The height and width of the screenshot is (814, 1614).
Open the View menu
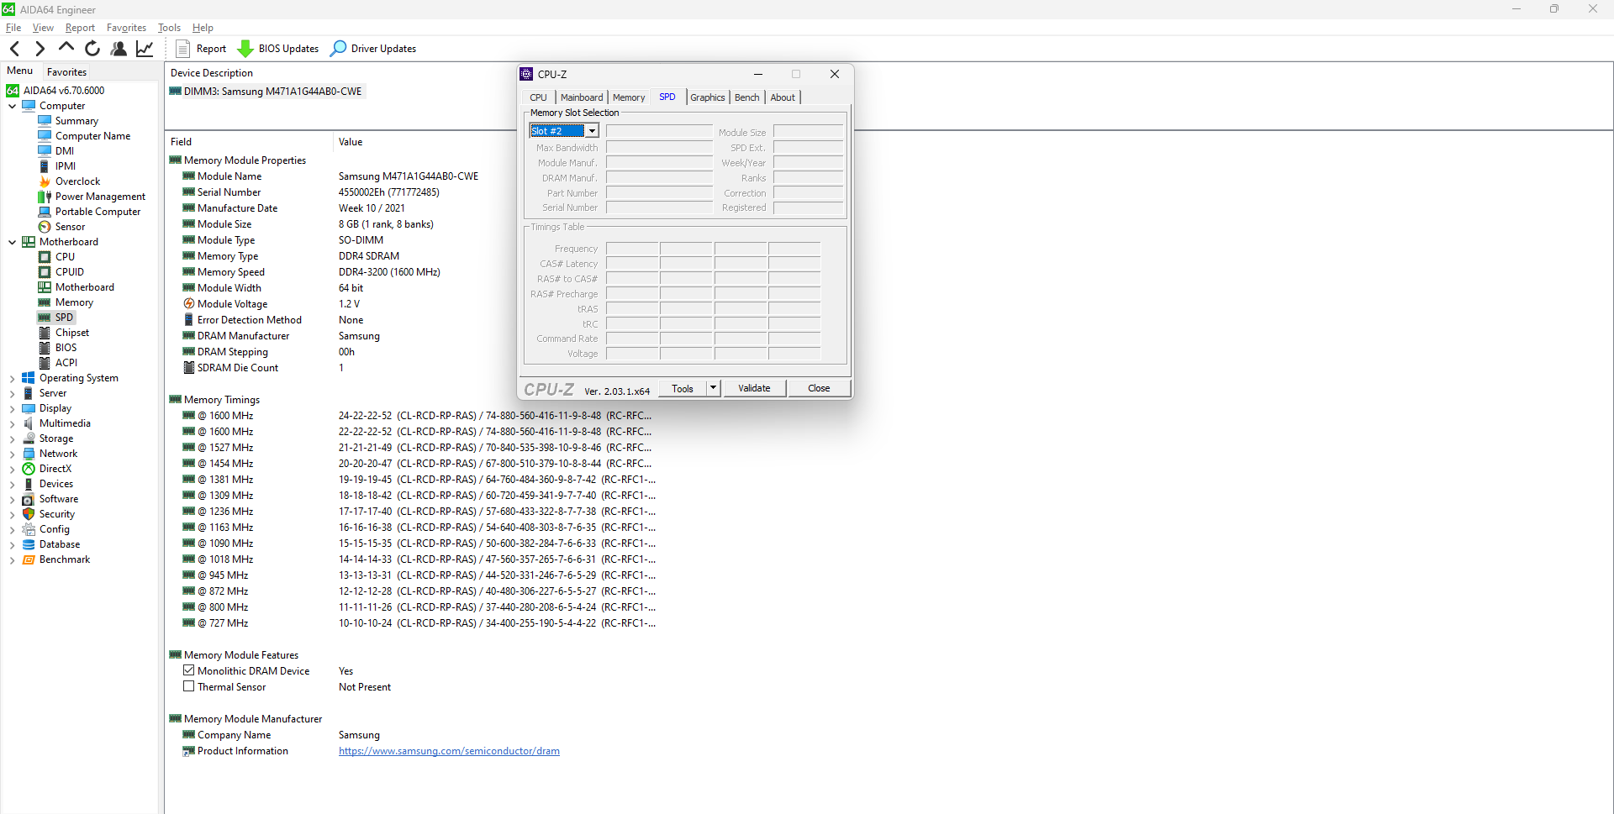coord(43,28)
